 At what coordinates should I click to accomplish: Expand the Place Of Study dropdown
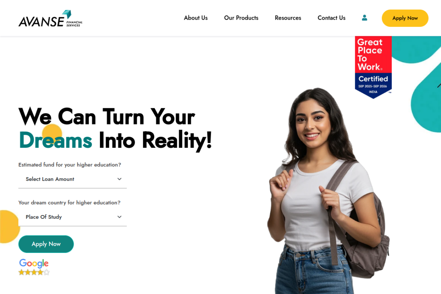click(x=72, y=217)
